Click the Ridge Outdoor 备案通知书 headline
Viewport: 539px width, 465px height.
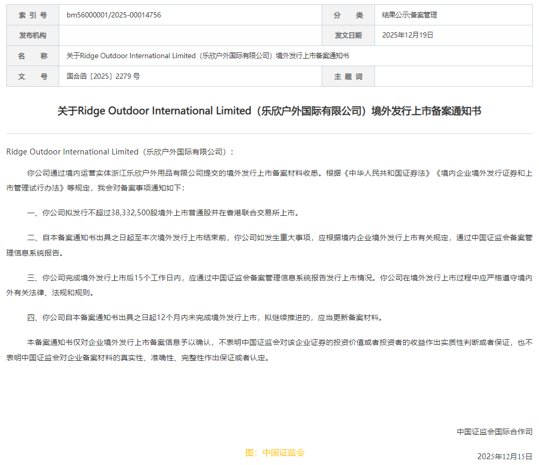[x=269, y=111]
